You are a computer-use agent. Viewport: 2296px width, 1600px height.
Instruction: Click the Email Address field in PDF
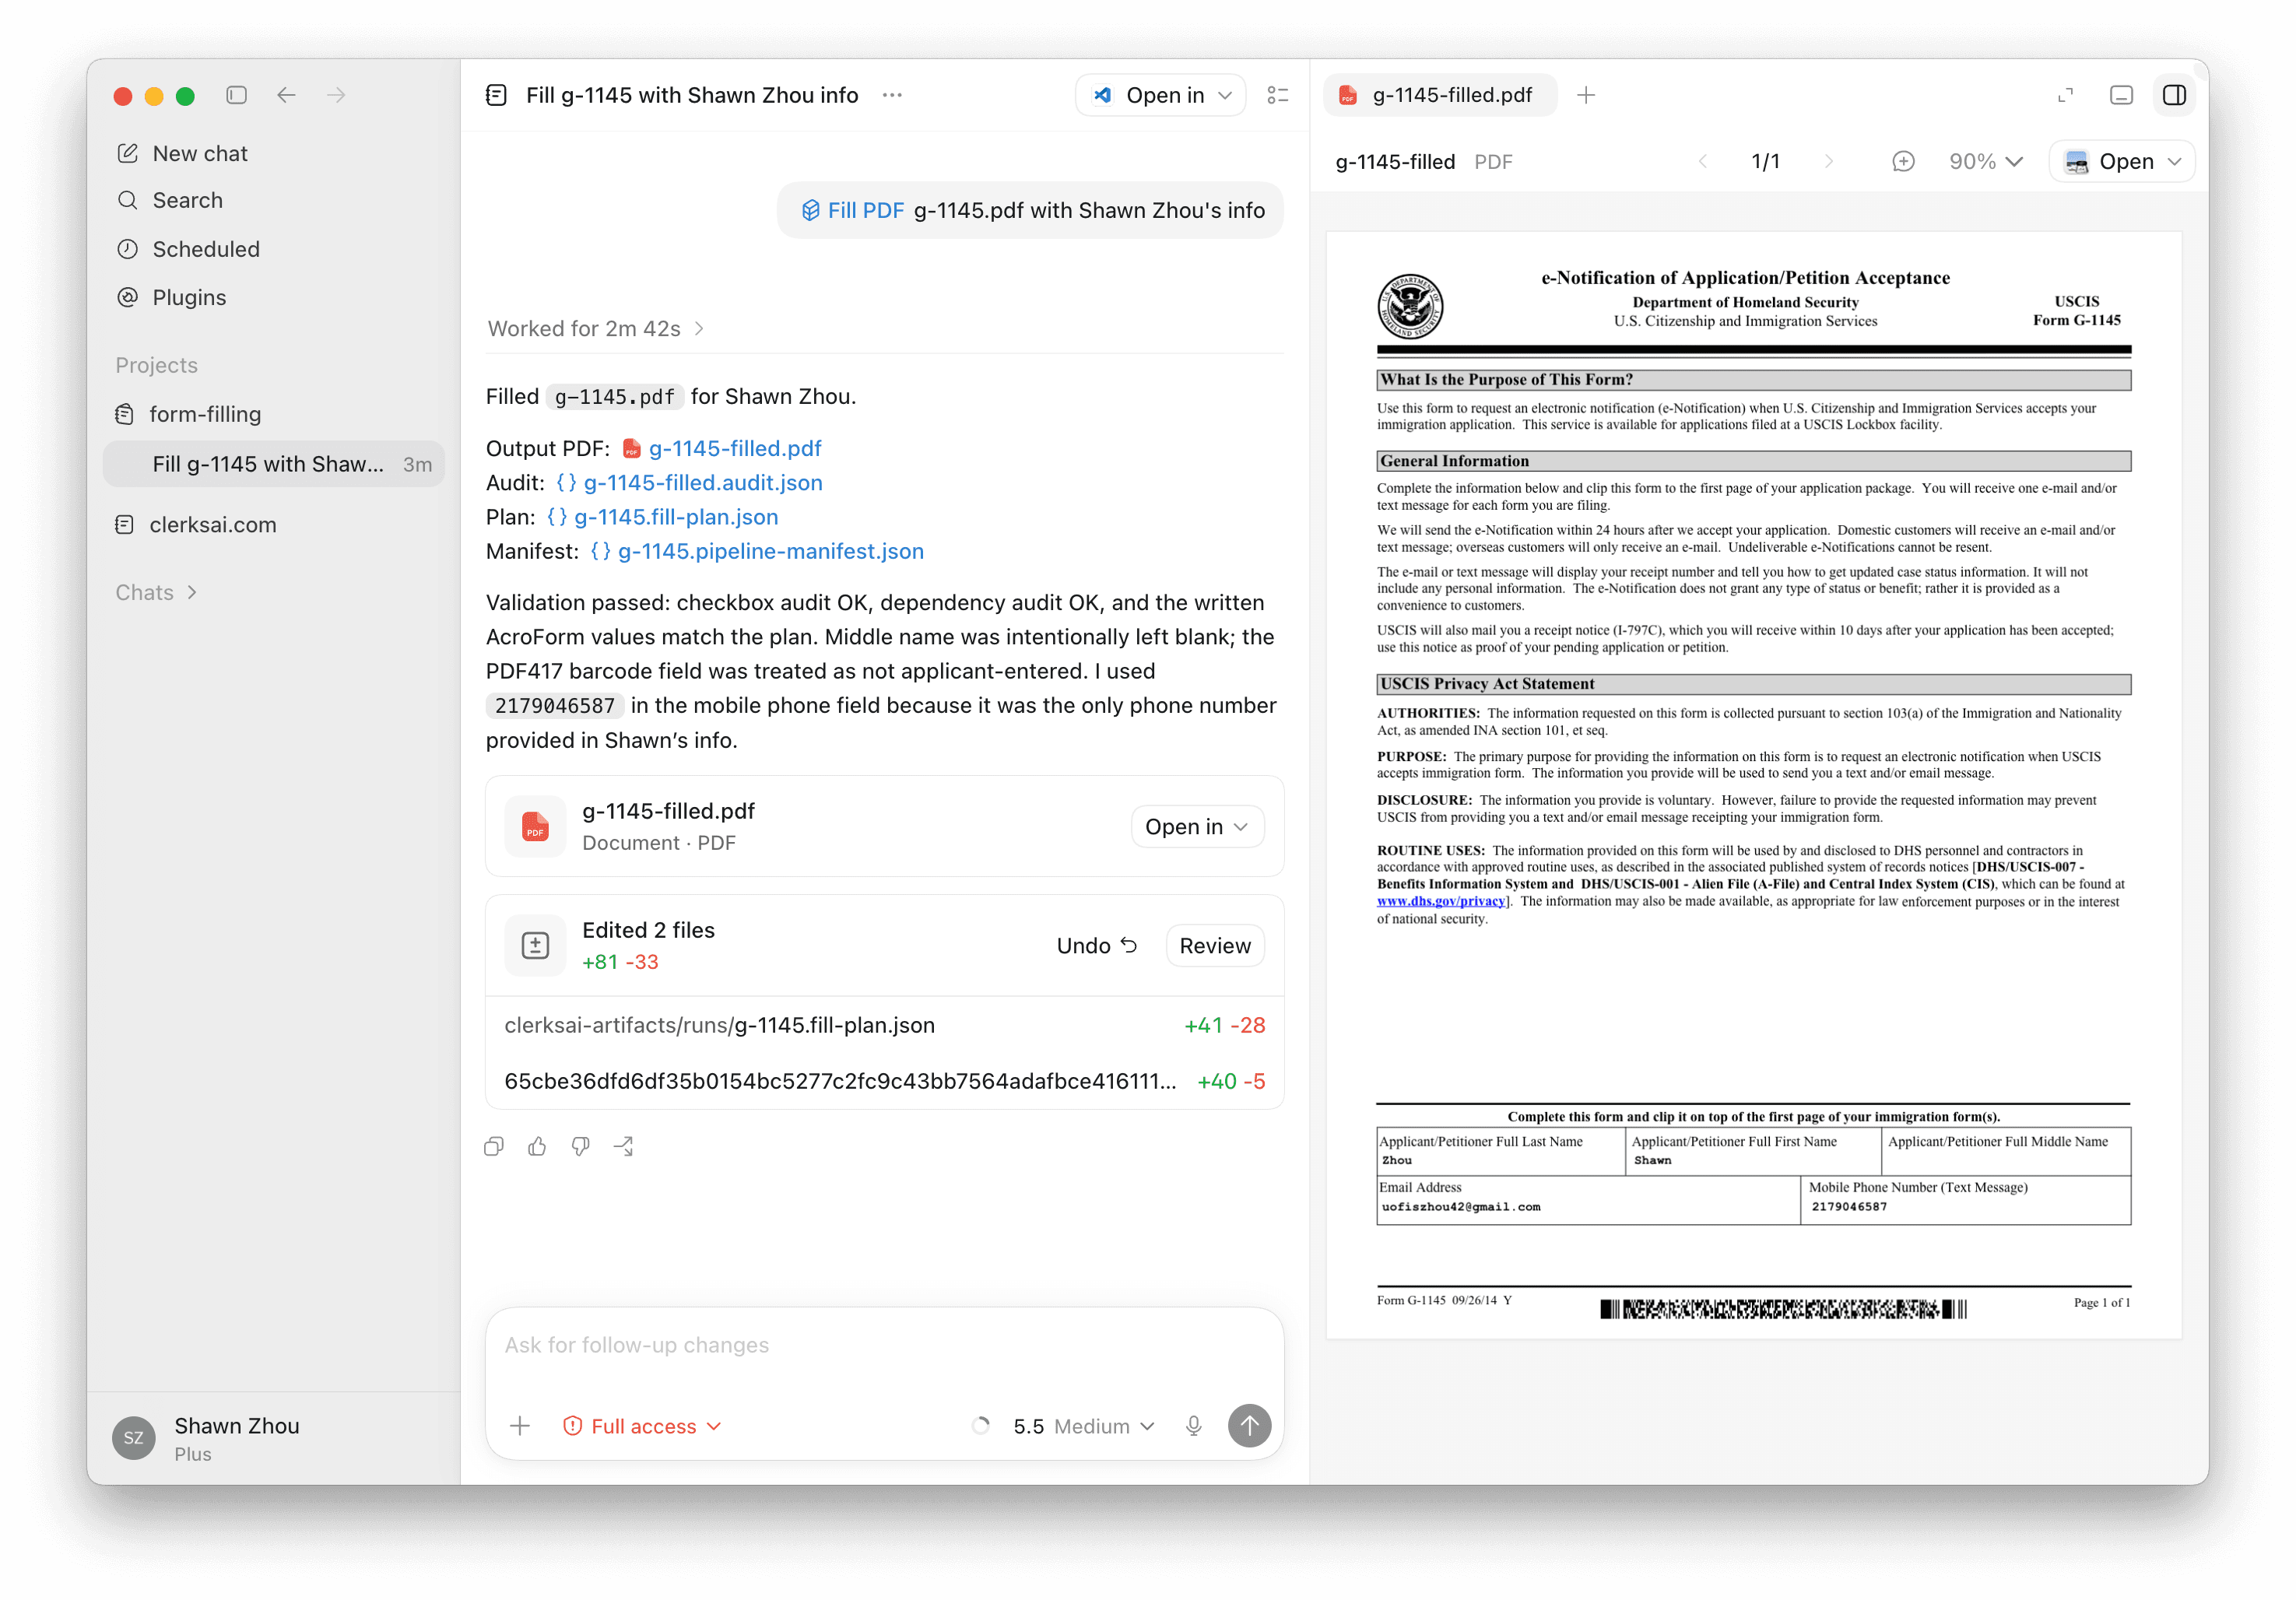click(1588, 1200)
